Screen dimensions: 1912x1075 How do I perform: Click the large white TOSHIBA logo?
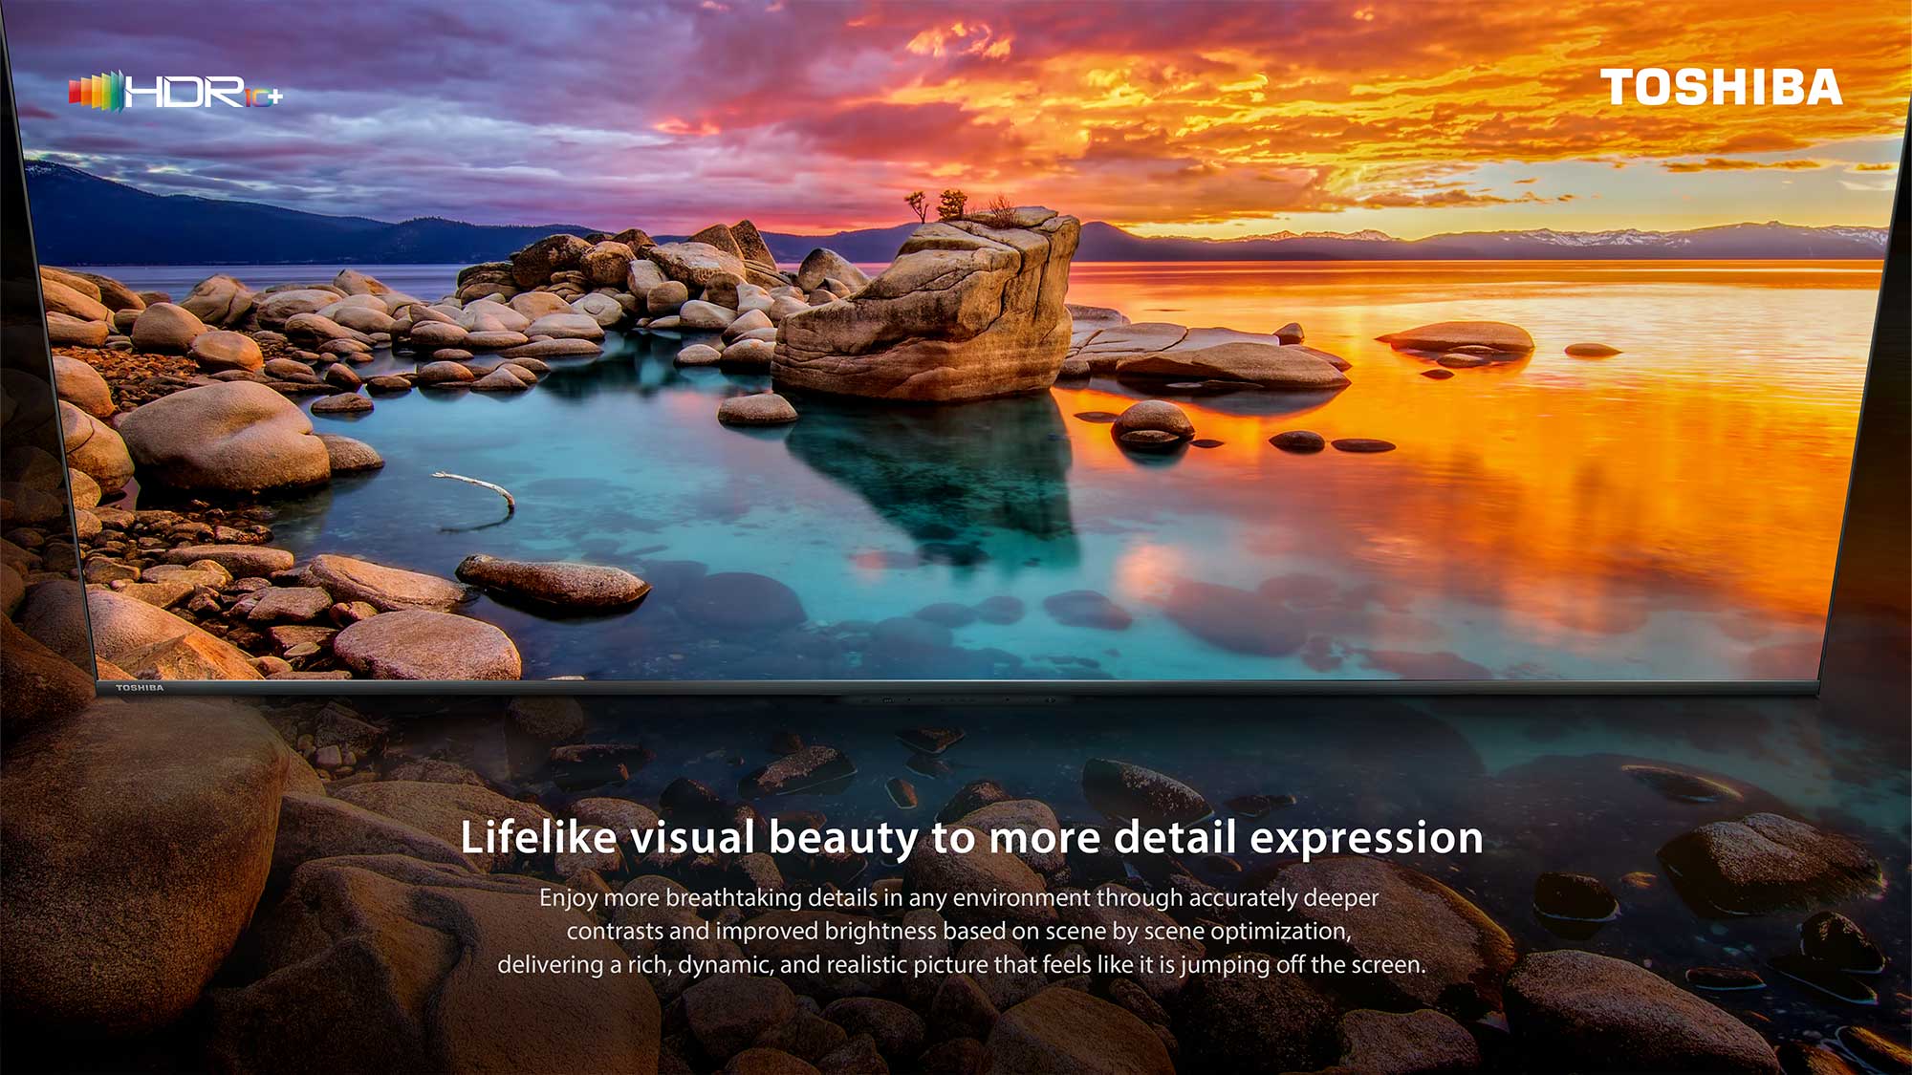[1721, 88]
